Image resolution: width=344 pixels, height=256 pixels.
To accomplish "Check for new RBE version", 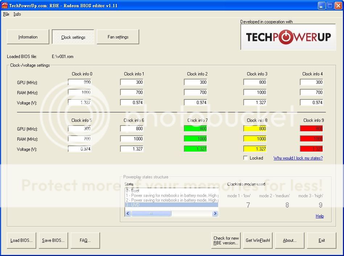I will 226,240.
